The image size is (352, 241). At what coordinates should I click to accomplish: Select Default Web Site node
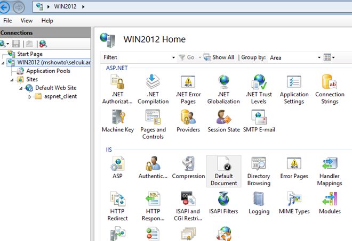(x=55, y=88)
